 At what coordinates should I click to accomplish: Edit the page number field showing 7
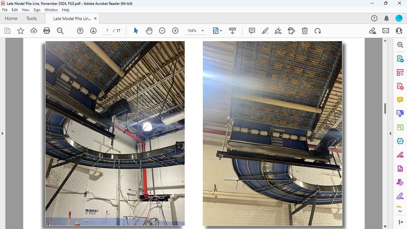coord(107,30)
